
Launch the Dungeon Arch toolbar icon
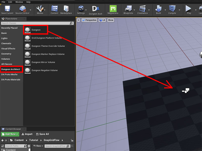tap(96, 9)
